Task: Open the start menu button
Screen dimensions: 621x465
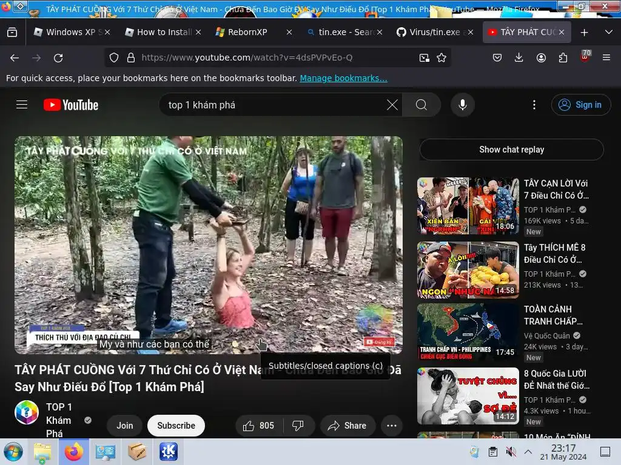Action: [13, 452]
